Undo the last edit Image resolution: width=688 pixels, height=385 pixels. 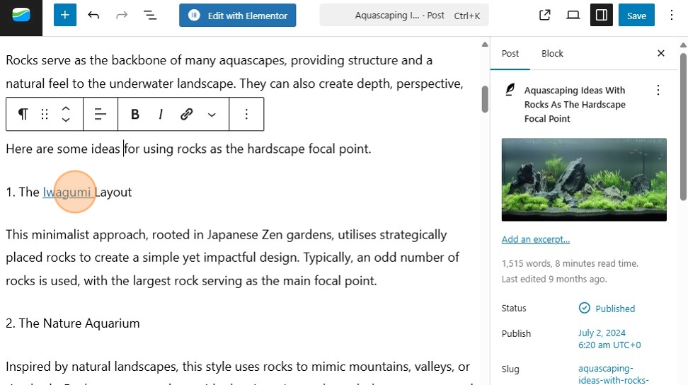pos(93,15)
